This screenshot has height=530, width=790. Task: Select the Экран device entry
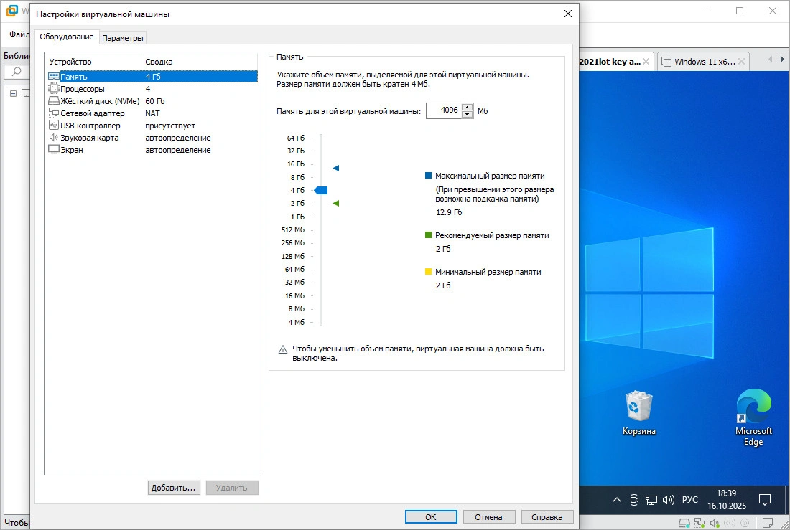pos(72,150)
